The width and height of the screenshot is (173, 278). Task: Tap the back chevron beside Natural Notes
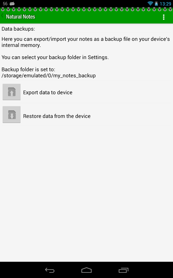click(2, 16)
